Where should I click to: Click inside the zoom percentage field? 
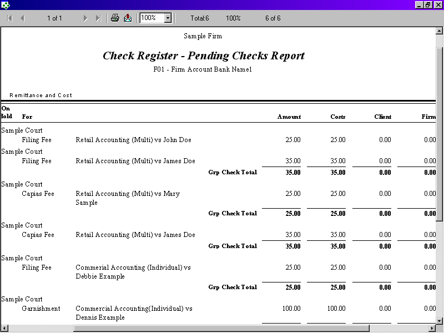(x=151, y=18)
